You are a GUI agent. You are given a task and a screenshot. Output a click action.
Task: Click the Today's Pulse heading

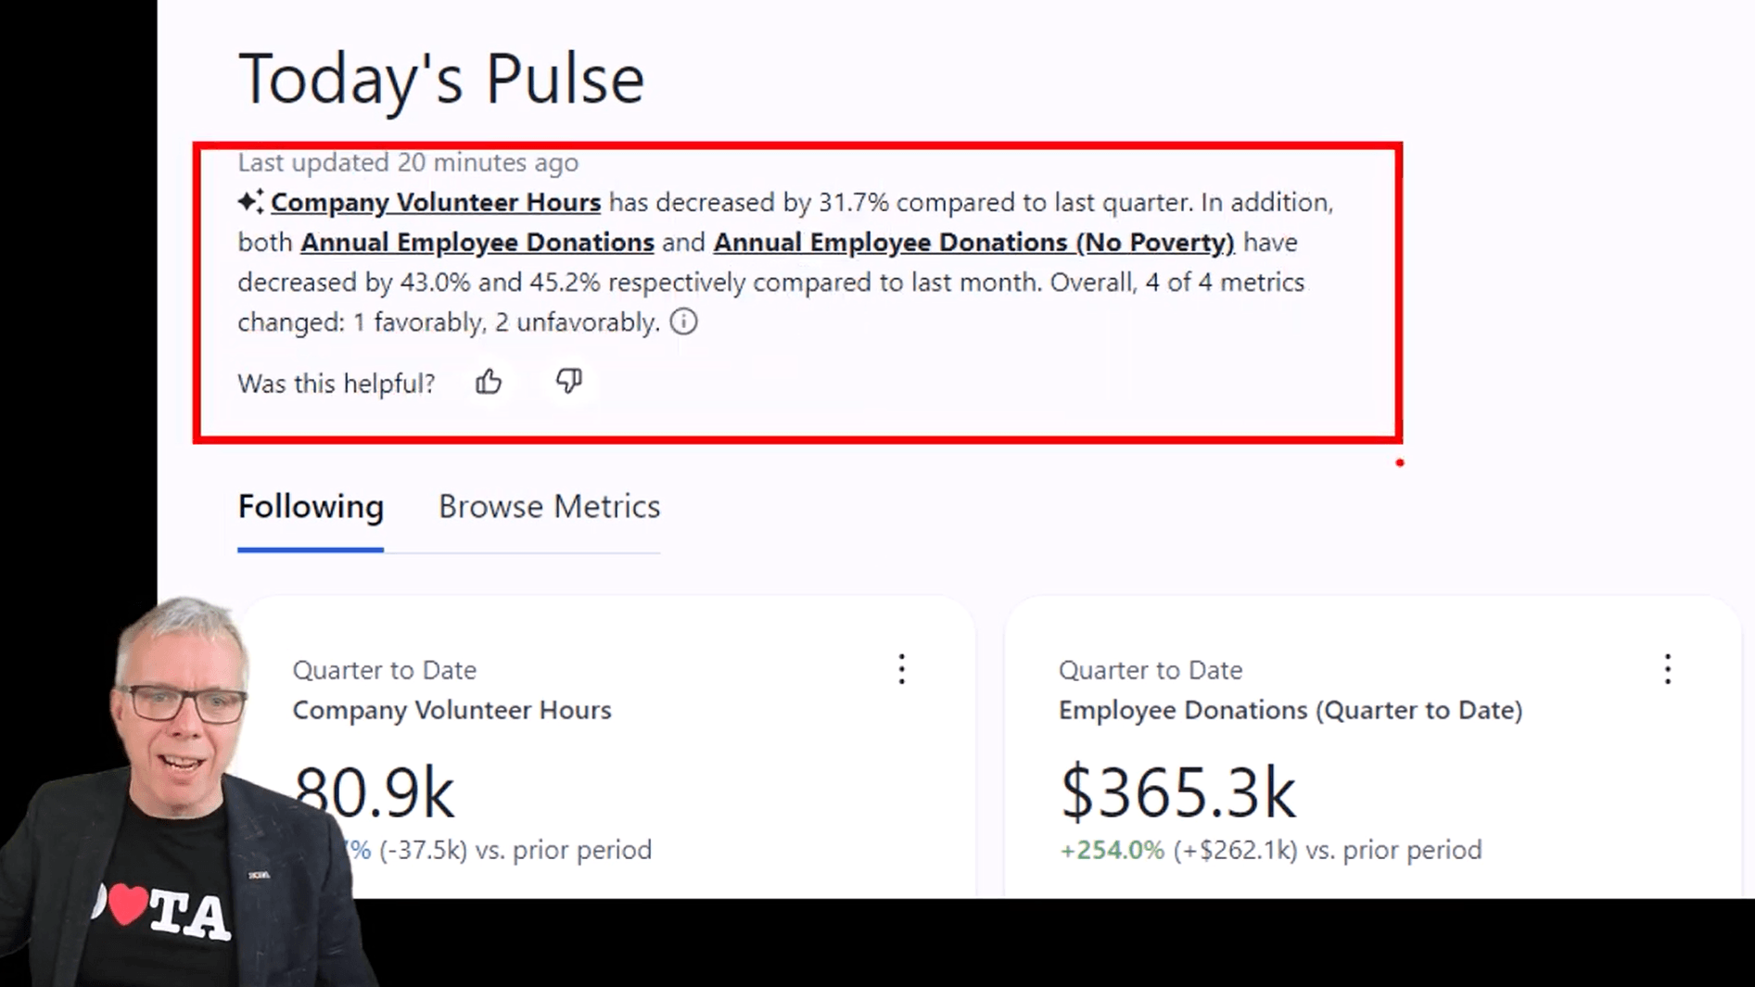[441, 78]
